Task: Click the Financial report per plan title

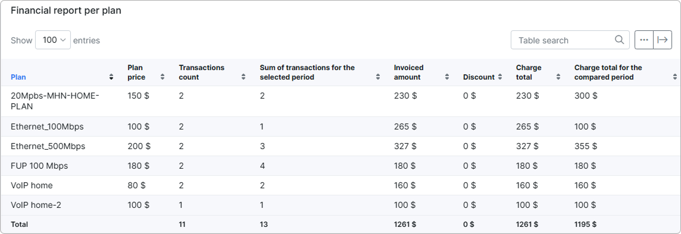Action: coord(66,11)
